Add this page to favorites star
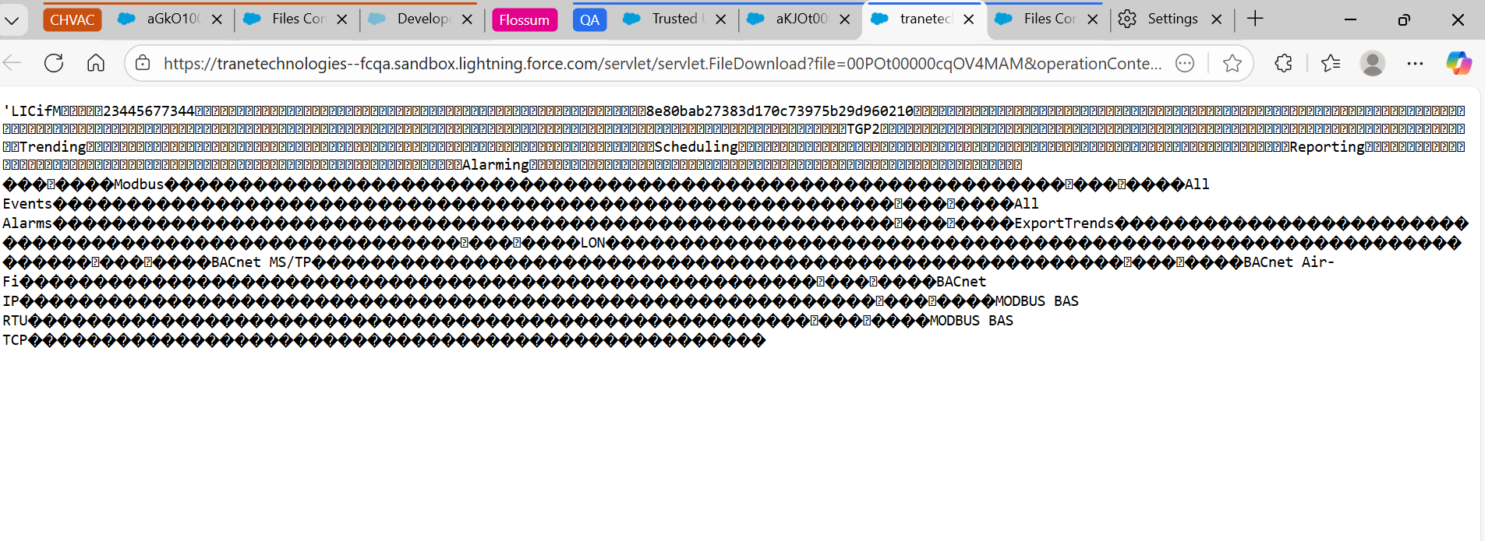 coord(1232,63)
